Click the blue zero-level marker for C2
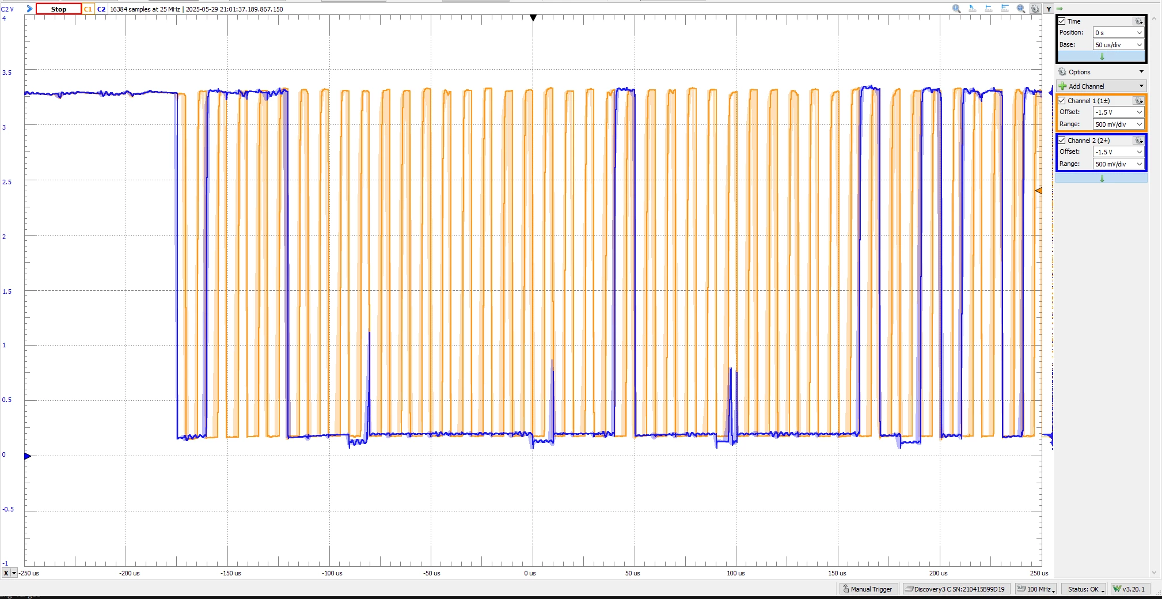Viewport: 1162px width, 599px height. [27, 456]
